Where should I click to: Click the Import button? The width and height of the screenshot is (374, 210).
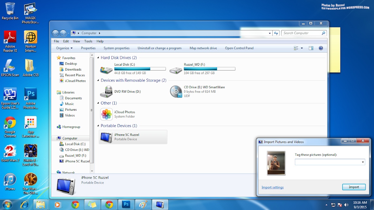coord(354,187)
